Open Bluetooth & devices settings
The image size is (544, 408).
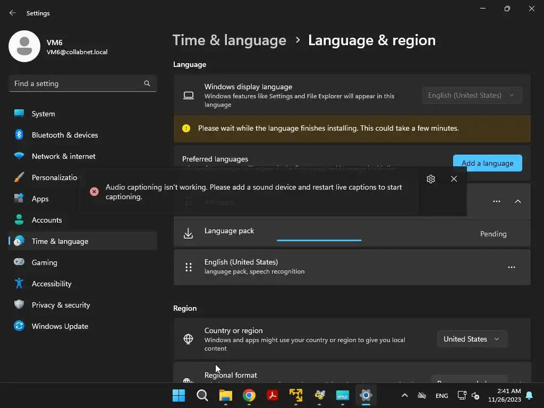pos(83,135)
